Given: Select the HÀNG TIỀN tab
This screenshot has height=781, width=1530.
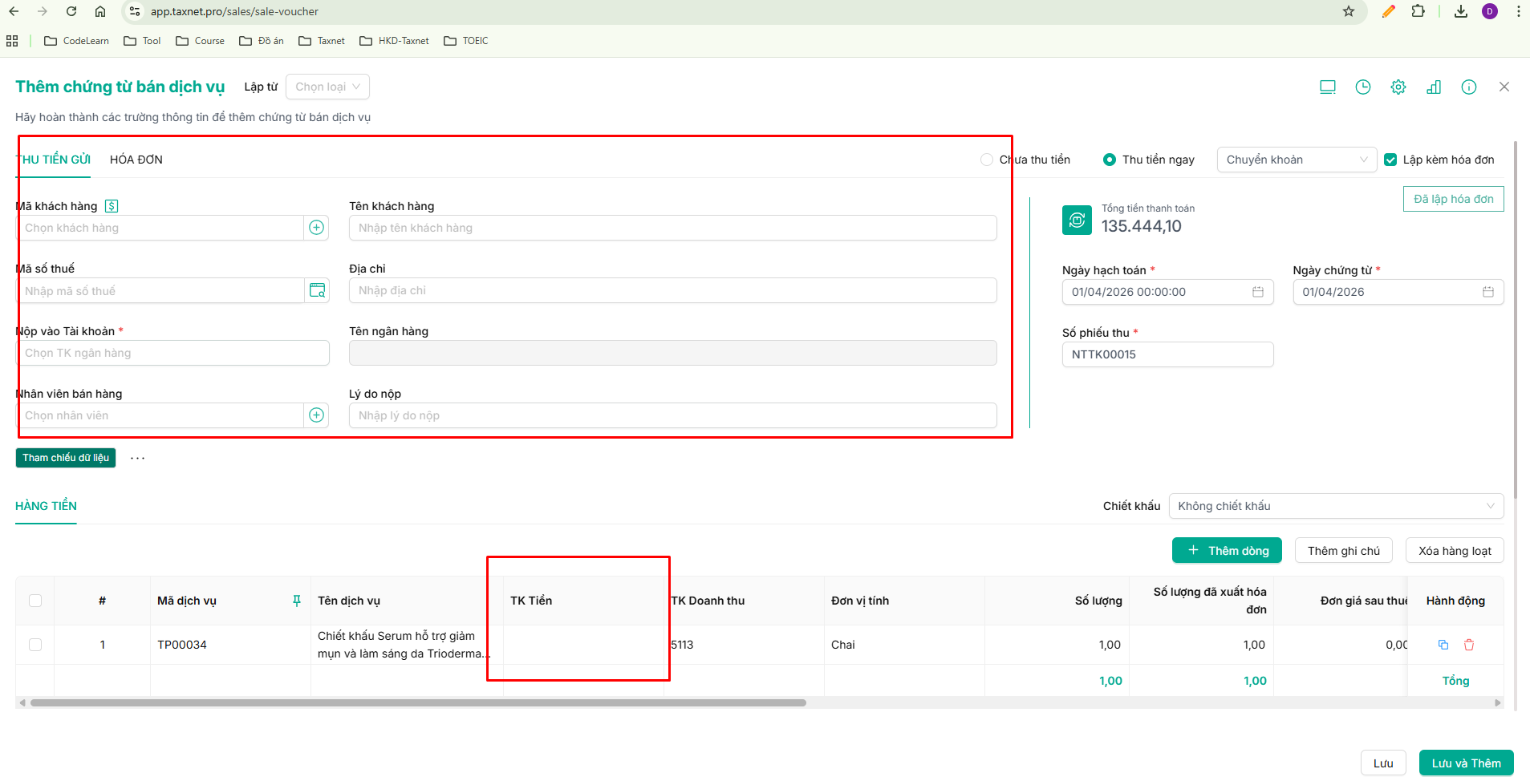Looking at the screenshot, I should click(x=46, y=506).
